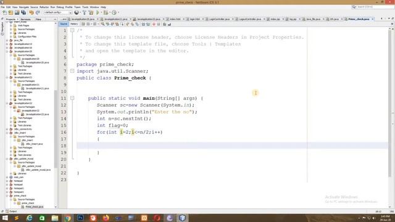Switch editor to Source view
The width and height of the screenshot is (395, 222).
[x=64, y=24]
